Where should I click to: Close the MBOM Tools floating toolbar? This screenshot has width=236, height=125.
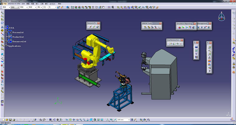click(160, 23)
